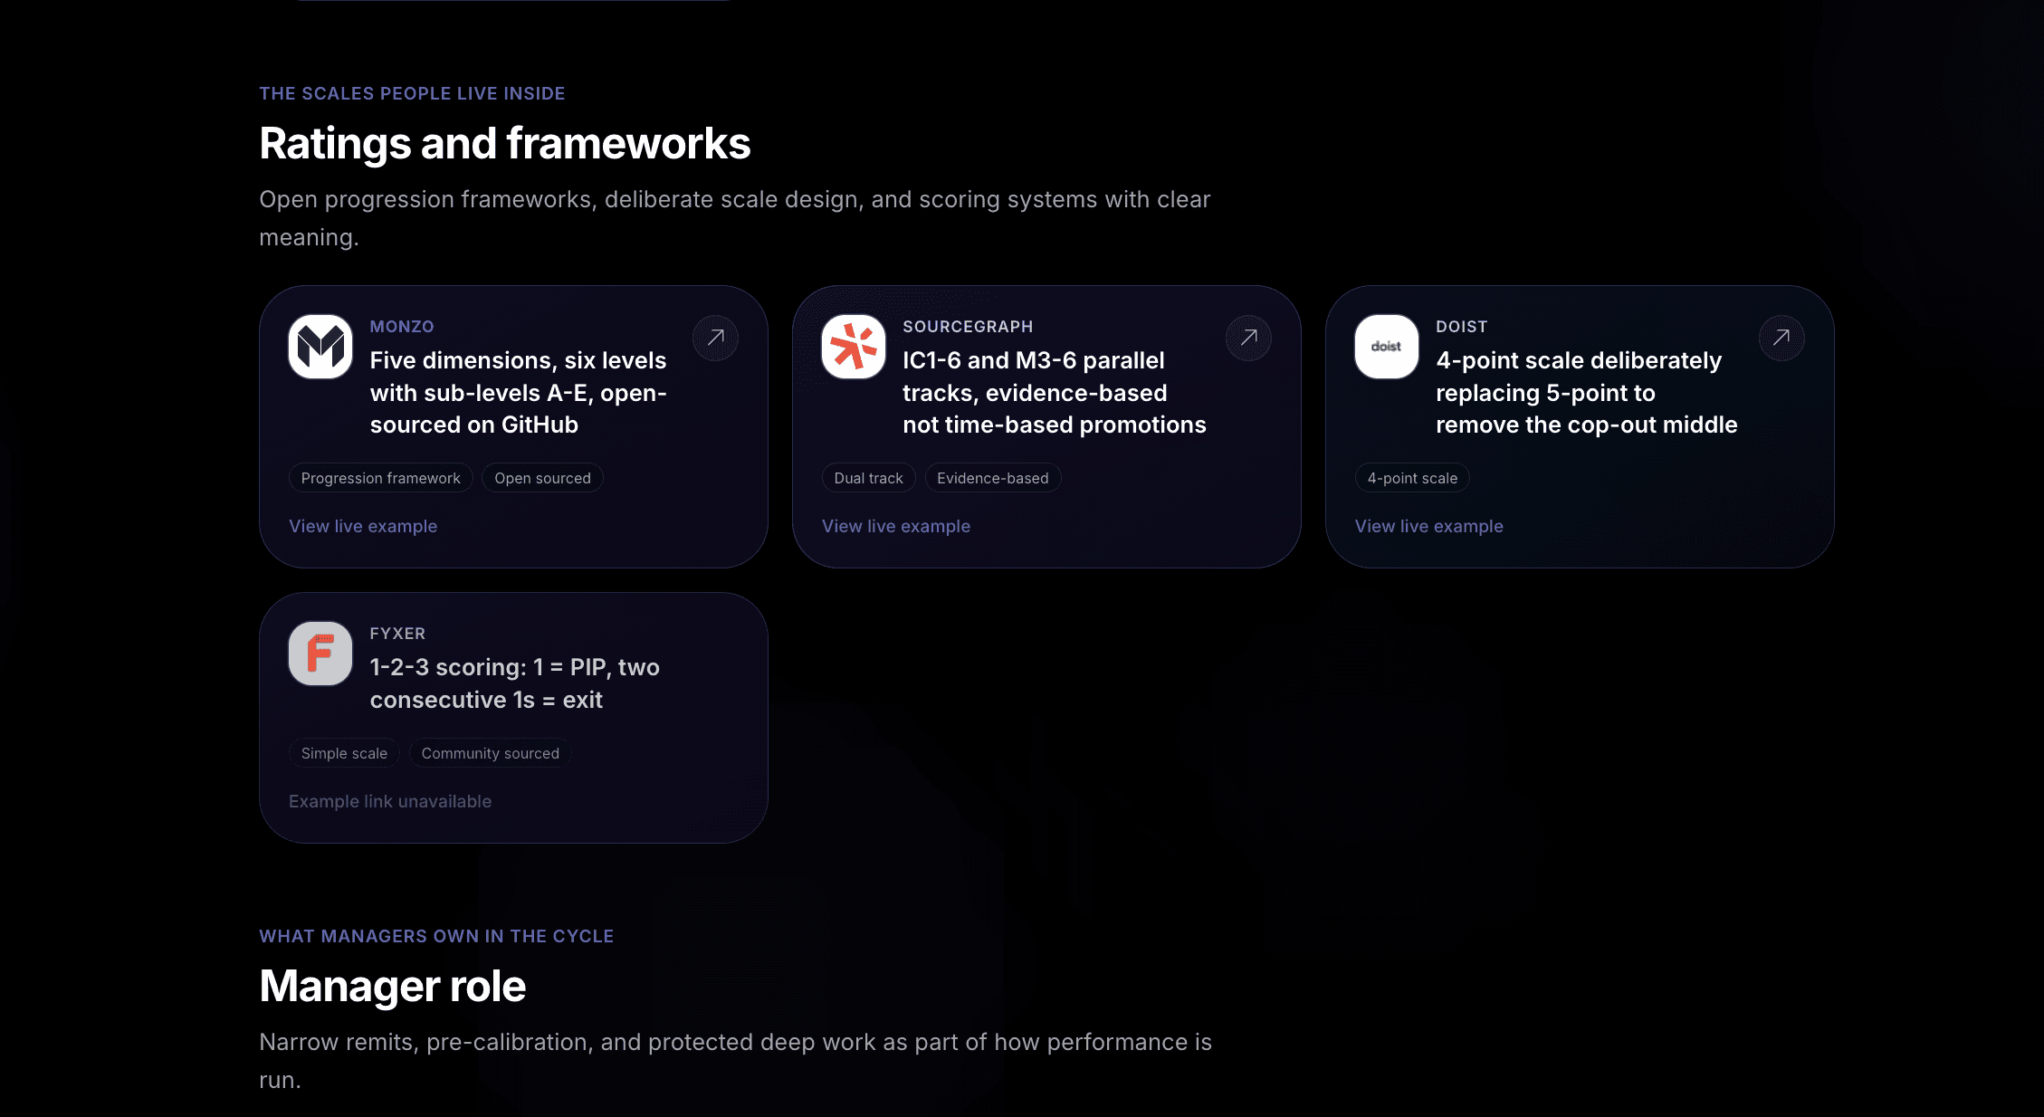Image resolution: width=2044 pixels, height=1117 pixels.
Task: View live example for Monzo
Action: tap(363, 526)
